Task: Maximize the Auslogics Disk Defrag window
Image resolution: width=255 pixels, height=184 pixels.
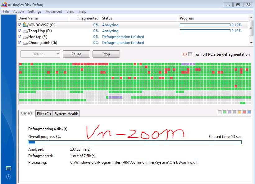Action: pos(238,5)
